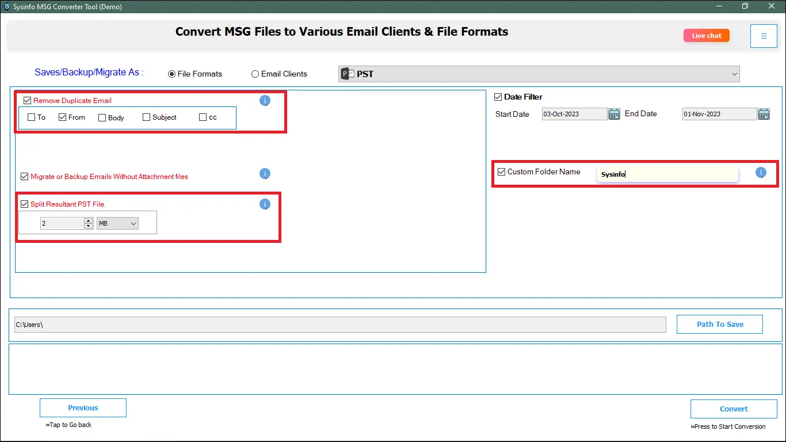Enable the cc duplicate-criteria checkbox
Image resolution: width=786 pixels, height=442 pixels.
[x=203, y=117]
